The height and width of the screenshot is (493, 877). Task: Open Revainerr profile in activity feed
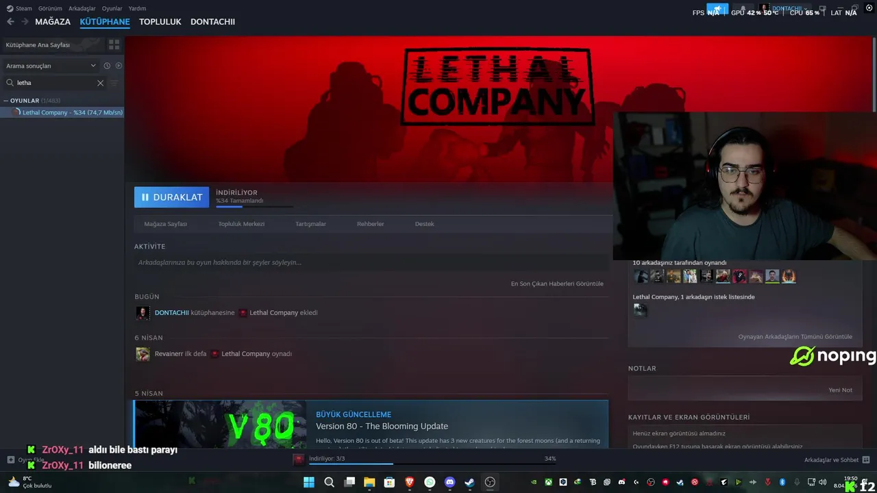click(169, 354)
